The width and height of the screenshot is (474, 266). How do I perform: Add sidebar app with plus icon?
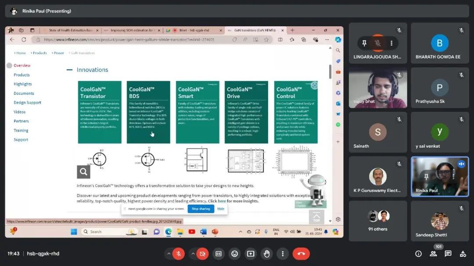[338, 142]
